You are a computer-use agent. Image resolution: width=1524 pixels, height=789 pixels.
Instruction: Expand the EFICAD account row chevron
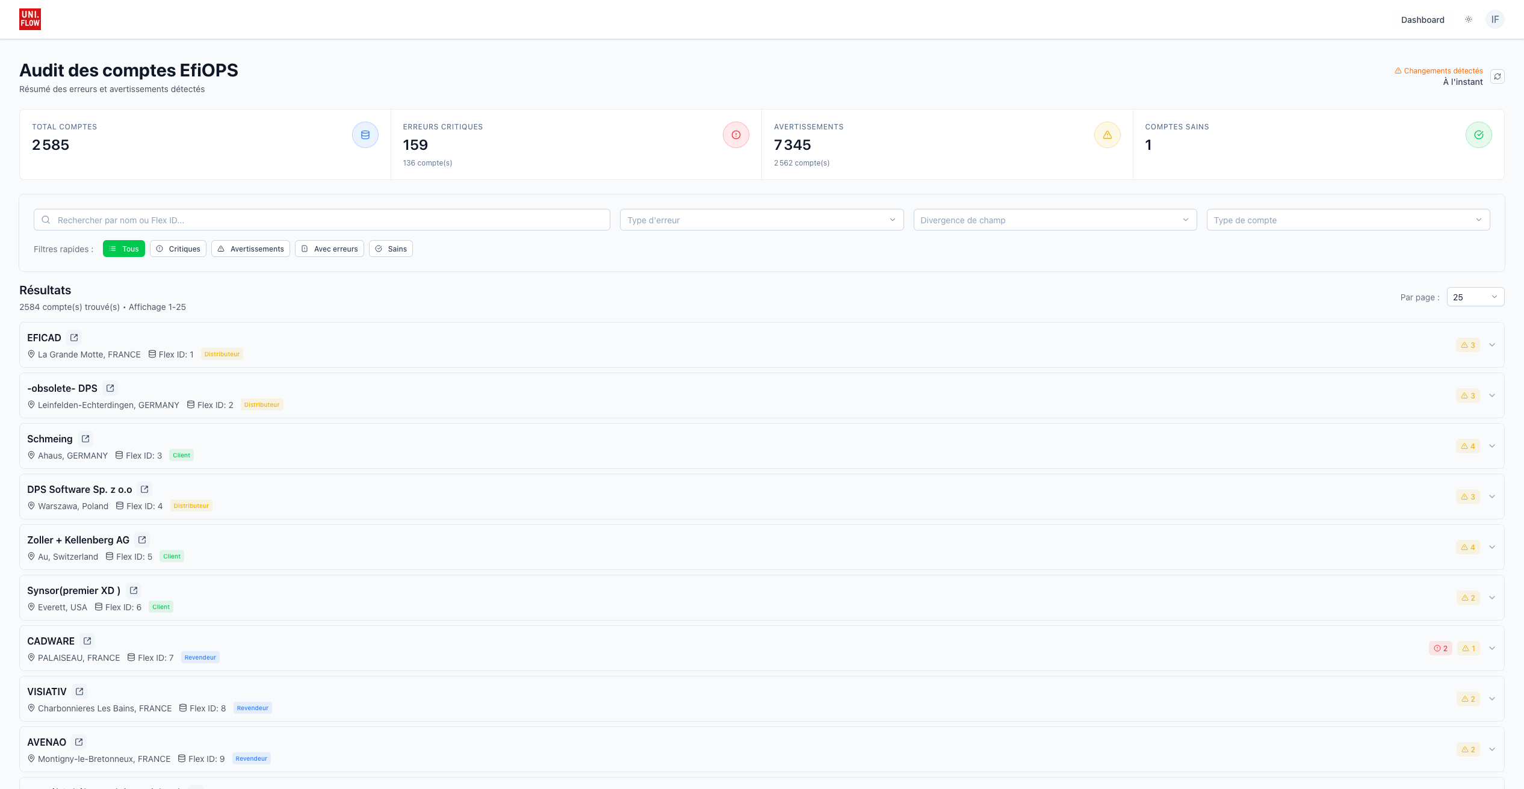pyautogui.click(x=1492, y=345)
